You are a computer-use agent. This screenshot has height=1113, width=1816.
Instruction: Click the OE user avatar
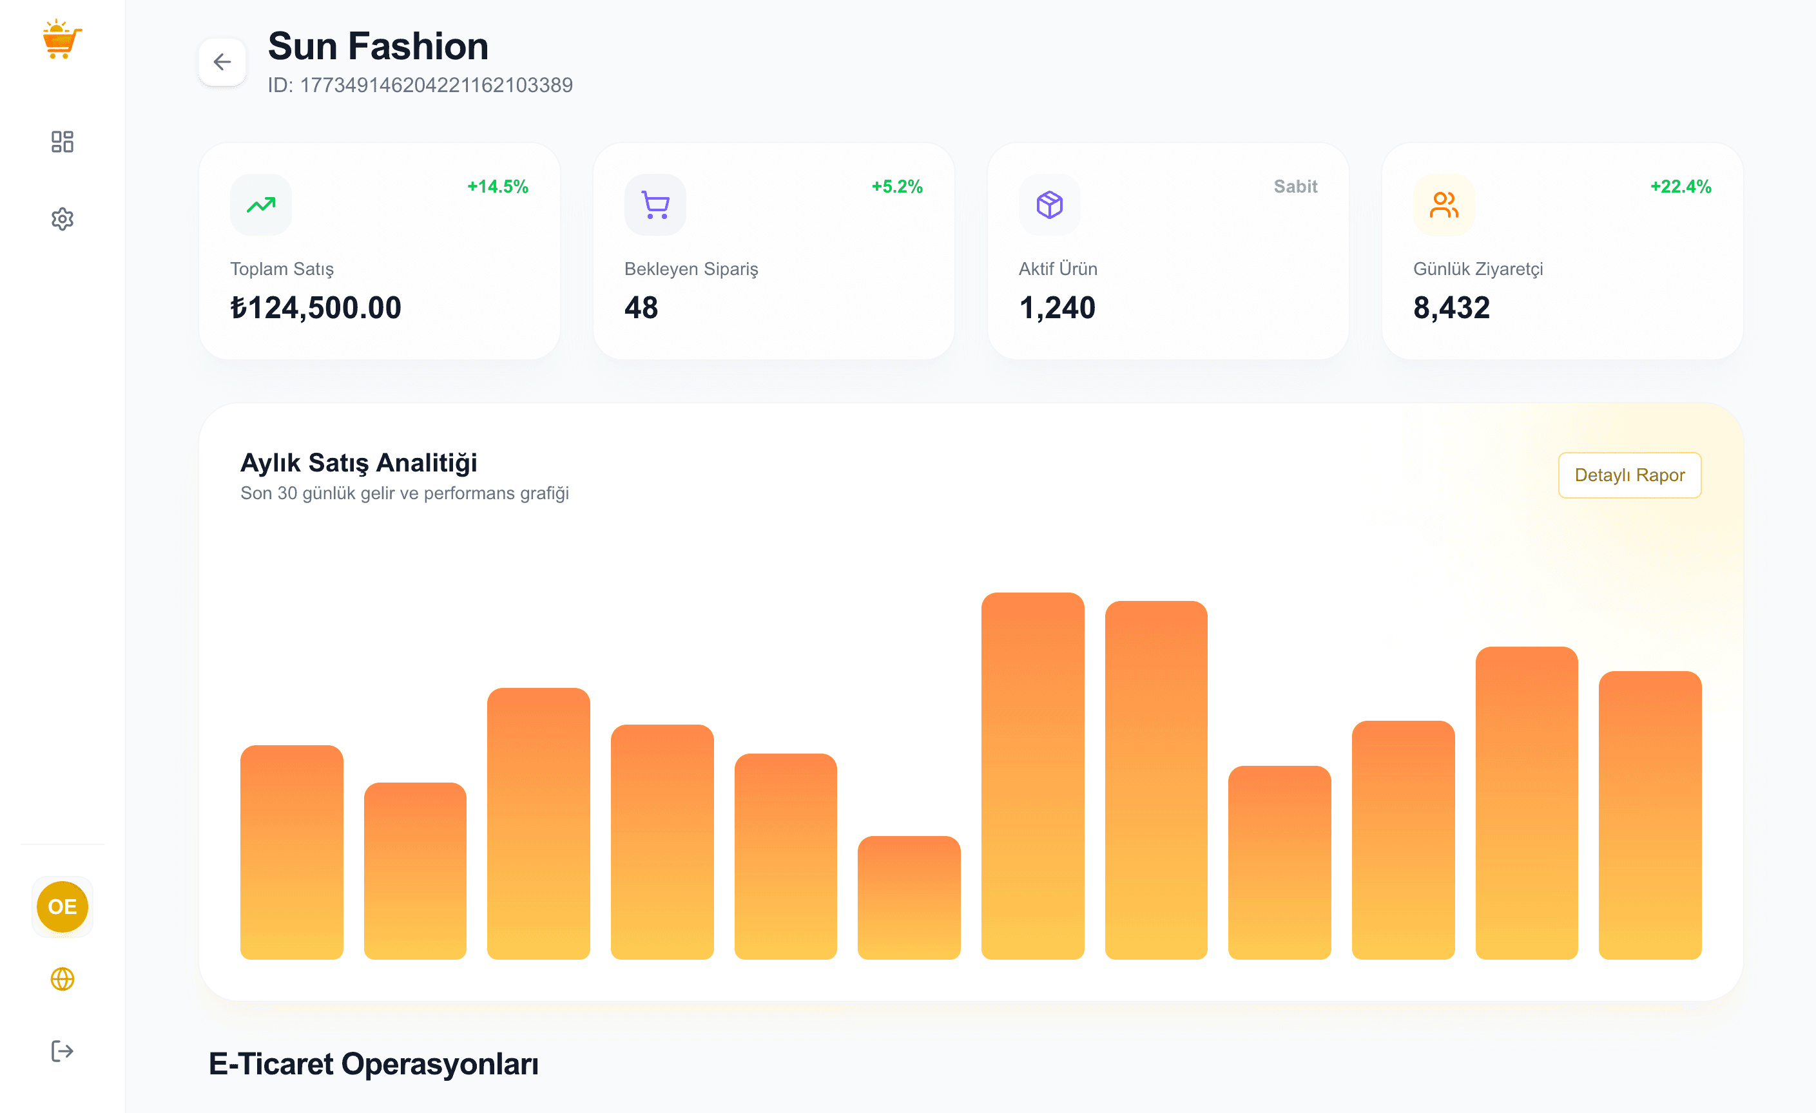tap(62, 907)
